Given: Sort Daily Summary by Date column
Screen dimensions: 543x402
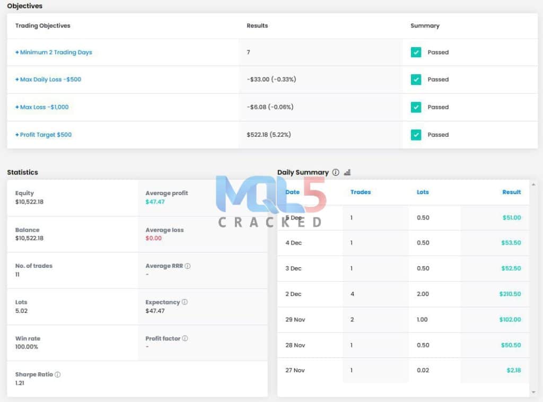Looking at the screenshot, I should click(292, 192).
